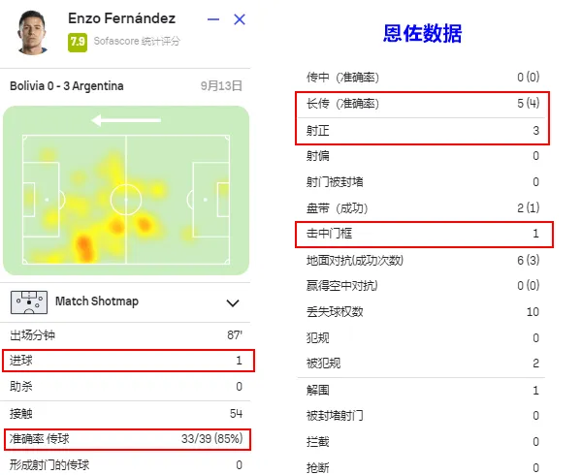Expand the Match Shotmap chevron
This screenshot has width=582, height=475.
(x=233, y=303)
